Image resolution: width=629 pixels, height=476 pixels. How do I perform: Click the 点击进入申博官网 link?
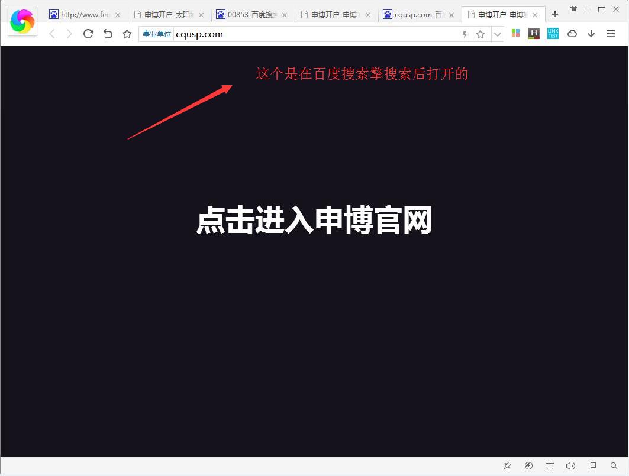pyautogui.click(x=314, y=221)
